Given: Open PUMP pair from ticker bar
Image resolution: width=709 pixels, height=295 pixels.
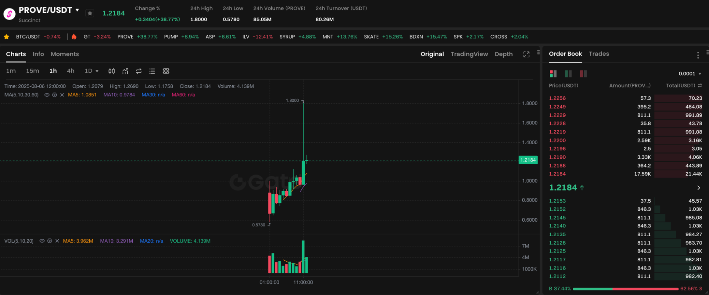Looking at the screenshot, I should point(181,37).
